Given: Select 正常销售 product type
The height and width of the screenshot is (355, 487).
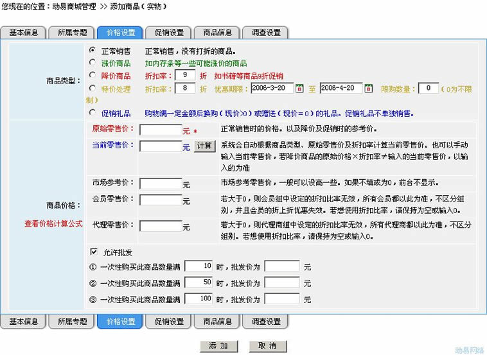Looking at the screenshot, I should click(x=93, y=50).
